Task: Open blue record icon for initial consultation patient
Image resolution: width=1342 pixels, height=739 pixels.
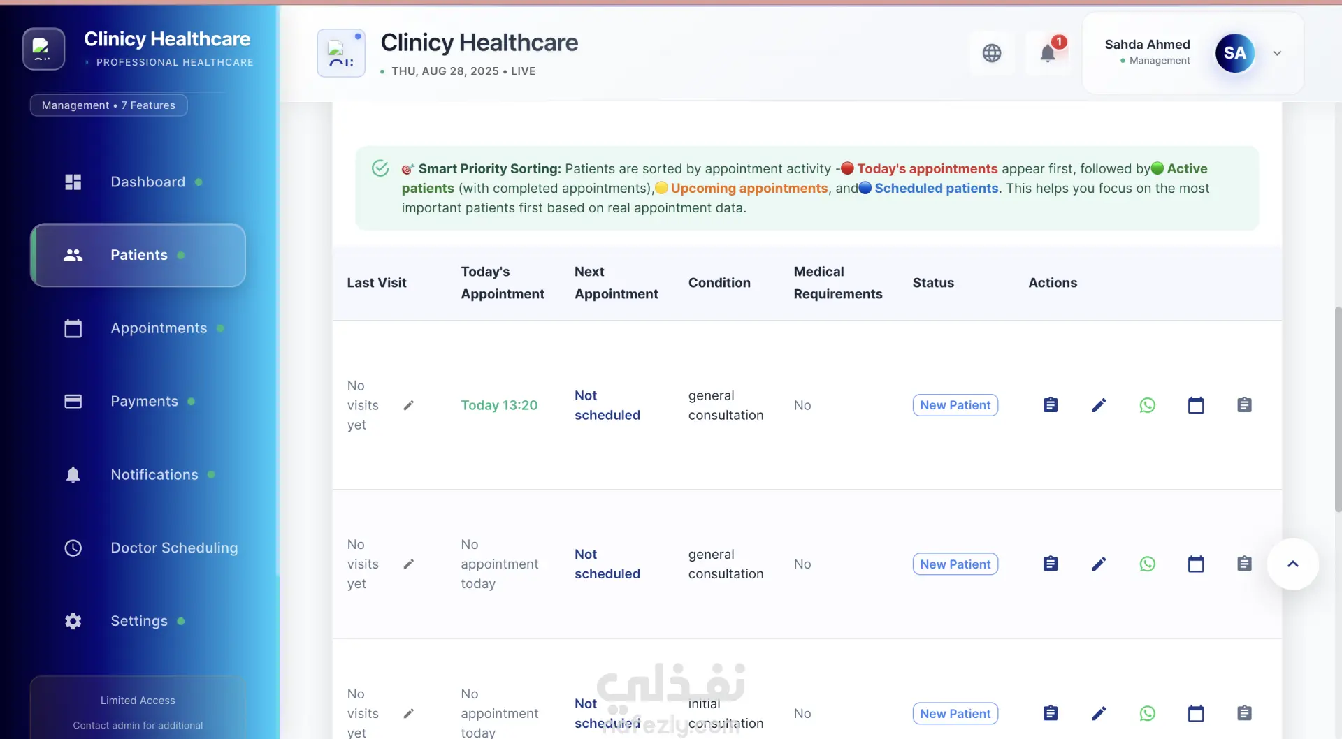Action: point(1050,713)
